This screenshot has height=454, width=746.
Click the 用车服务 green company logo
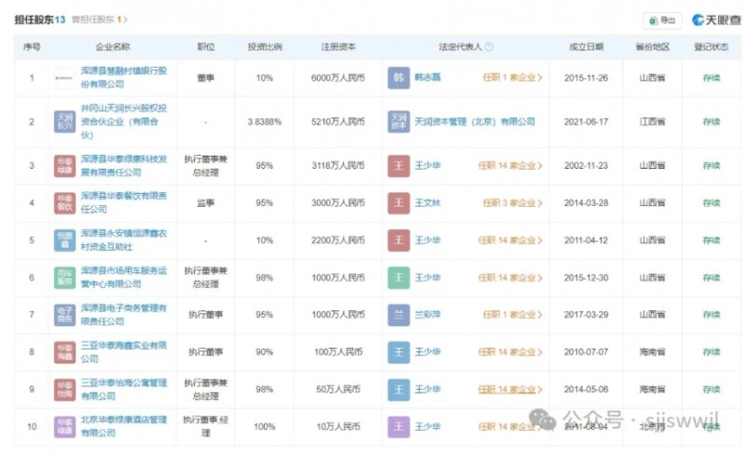pos(64,278)
